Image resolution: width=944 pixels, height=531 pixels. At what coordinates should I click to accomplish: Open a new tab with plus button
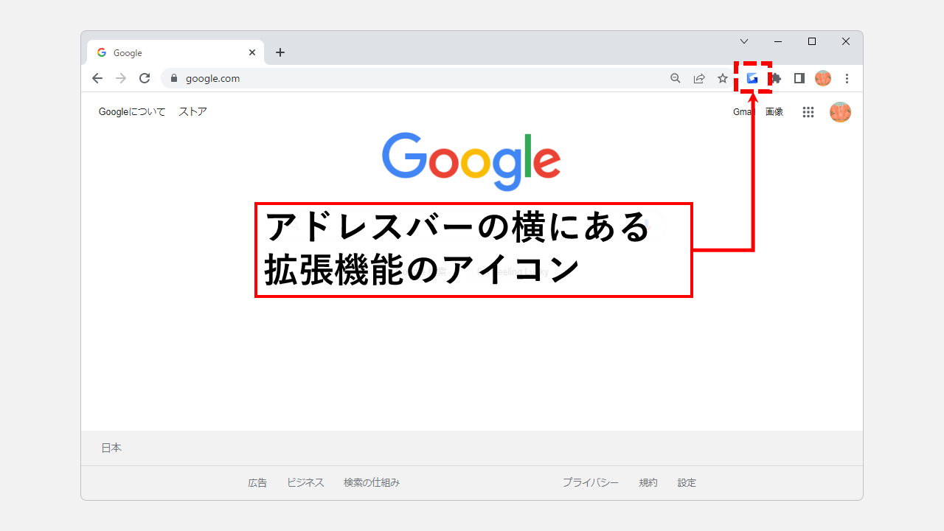click(x=280, y=52)
